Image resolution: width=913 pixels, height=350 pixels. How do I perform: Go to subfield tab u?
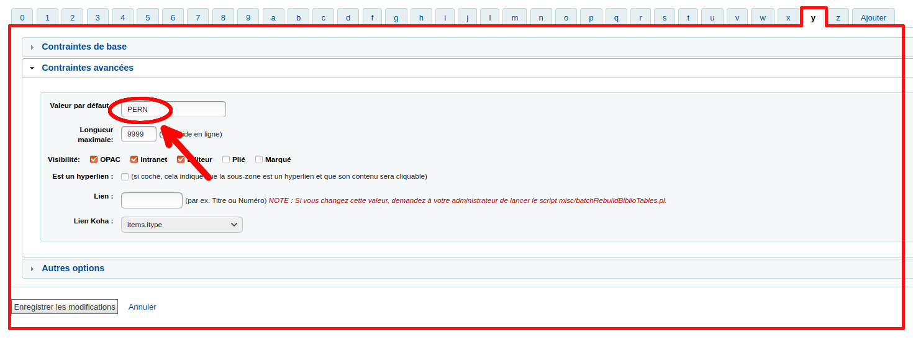coord(712,17)
